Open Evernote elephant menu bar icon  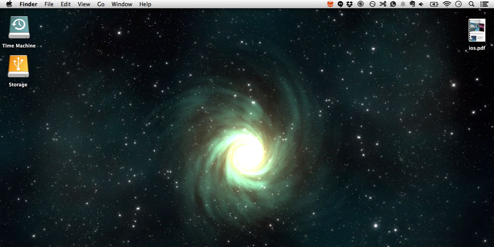point(412,4)
